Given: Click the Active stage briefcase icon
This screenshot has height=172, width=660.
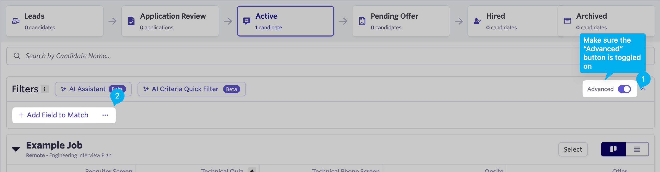Looking at the screenshot, I should 246,21.
